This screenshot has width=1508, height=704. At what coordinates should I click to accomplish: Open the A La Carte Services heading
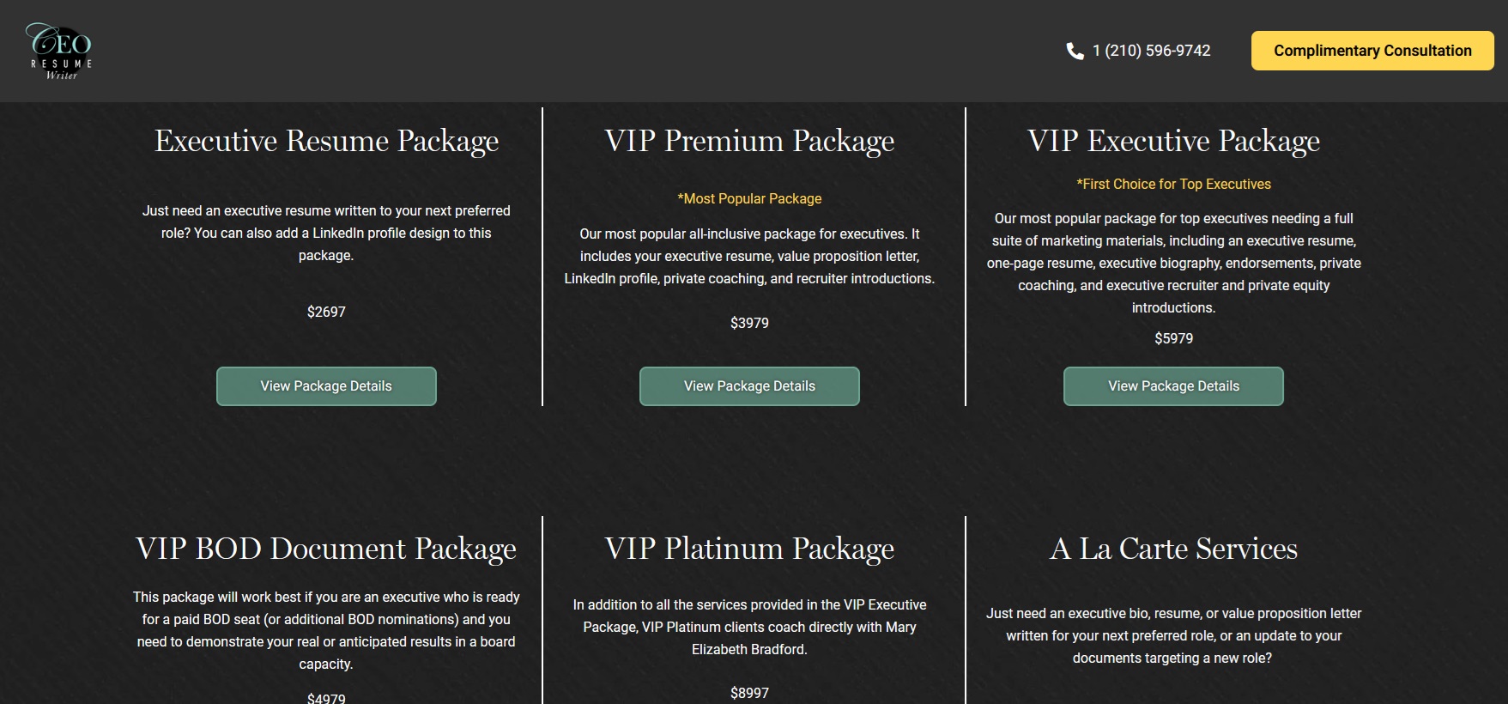coord(1173,549)
